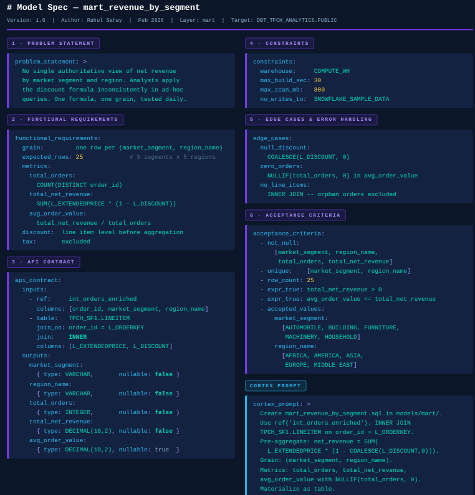475x495 pixels.
Task: Click the tax value 'excluded'
Action: coord(76,242)
